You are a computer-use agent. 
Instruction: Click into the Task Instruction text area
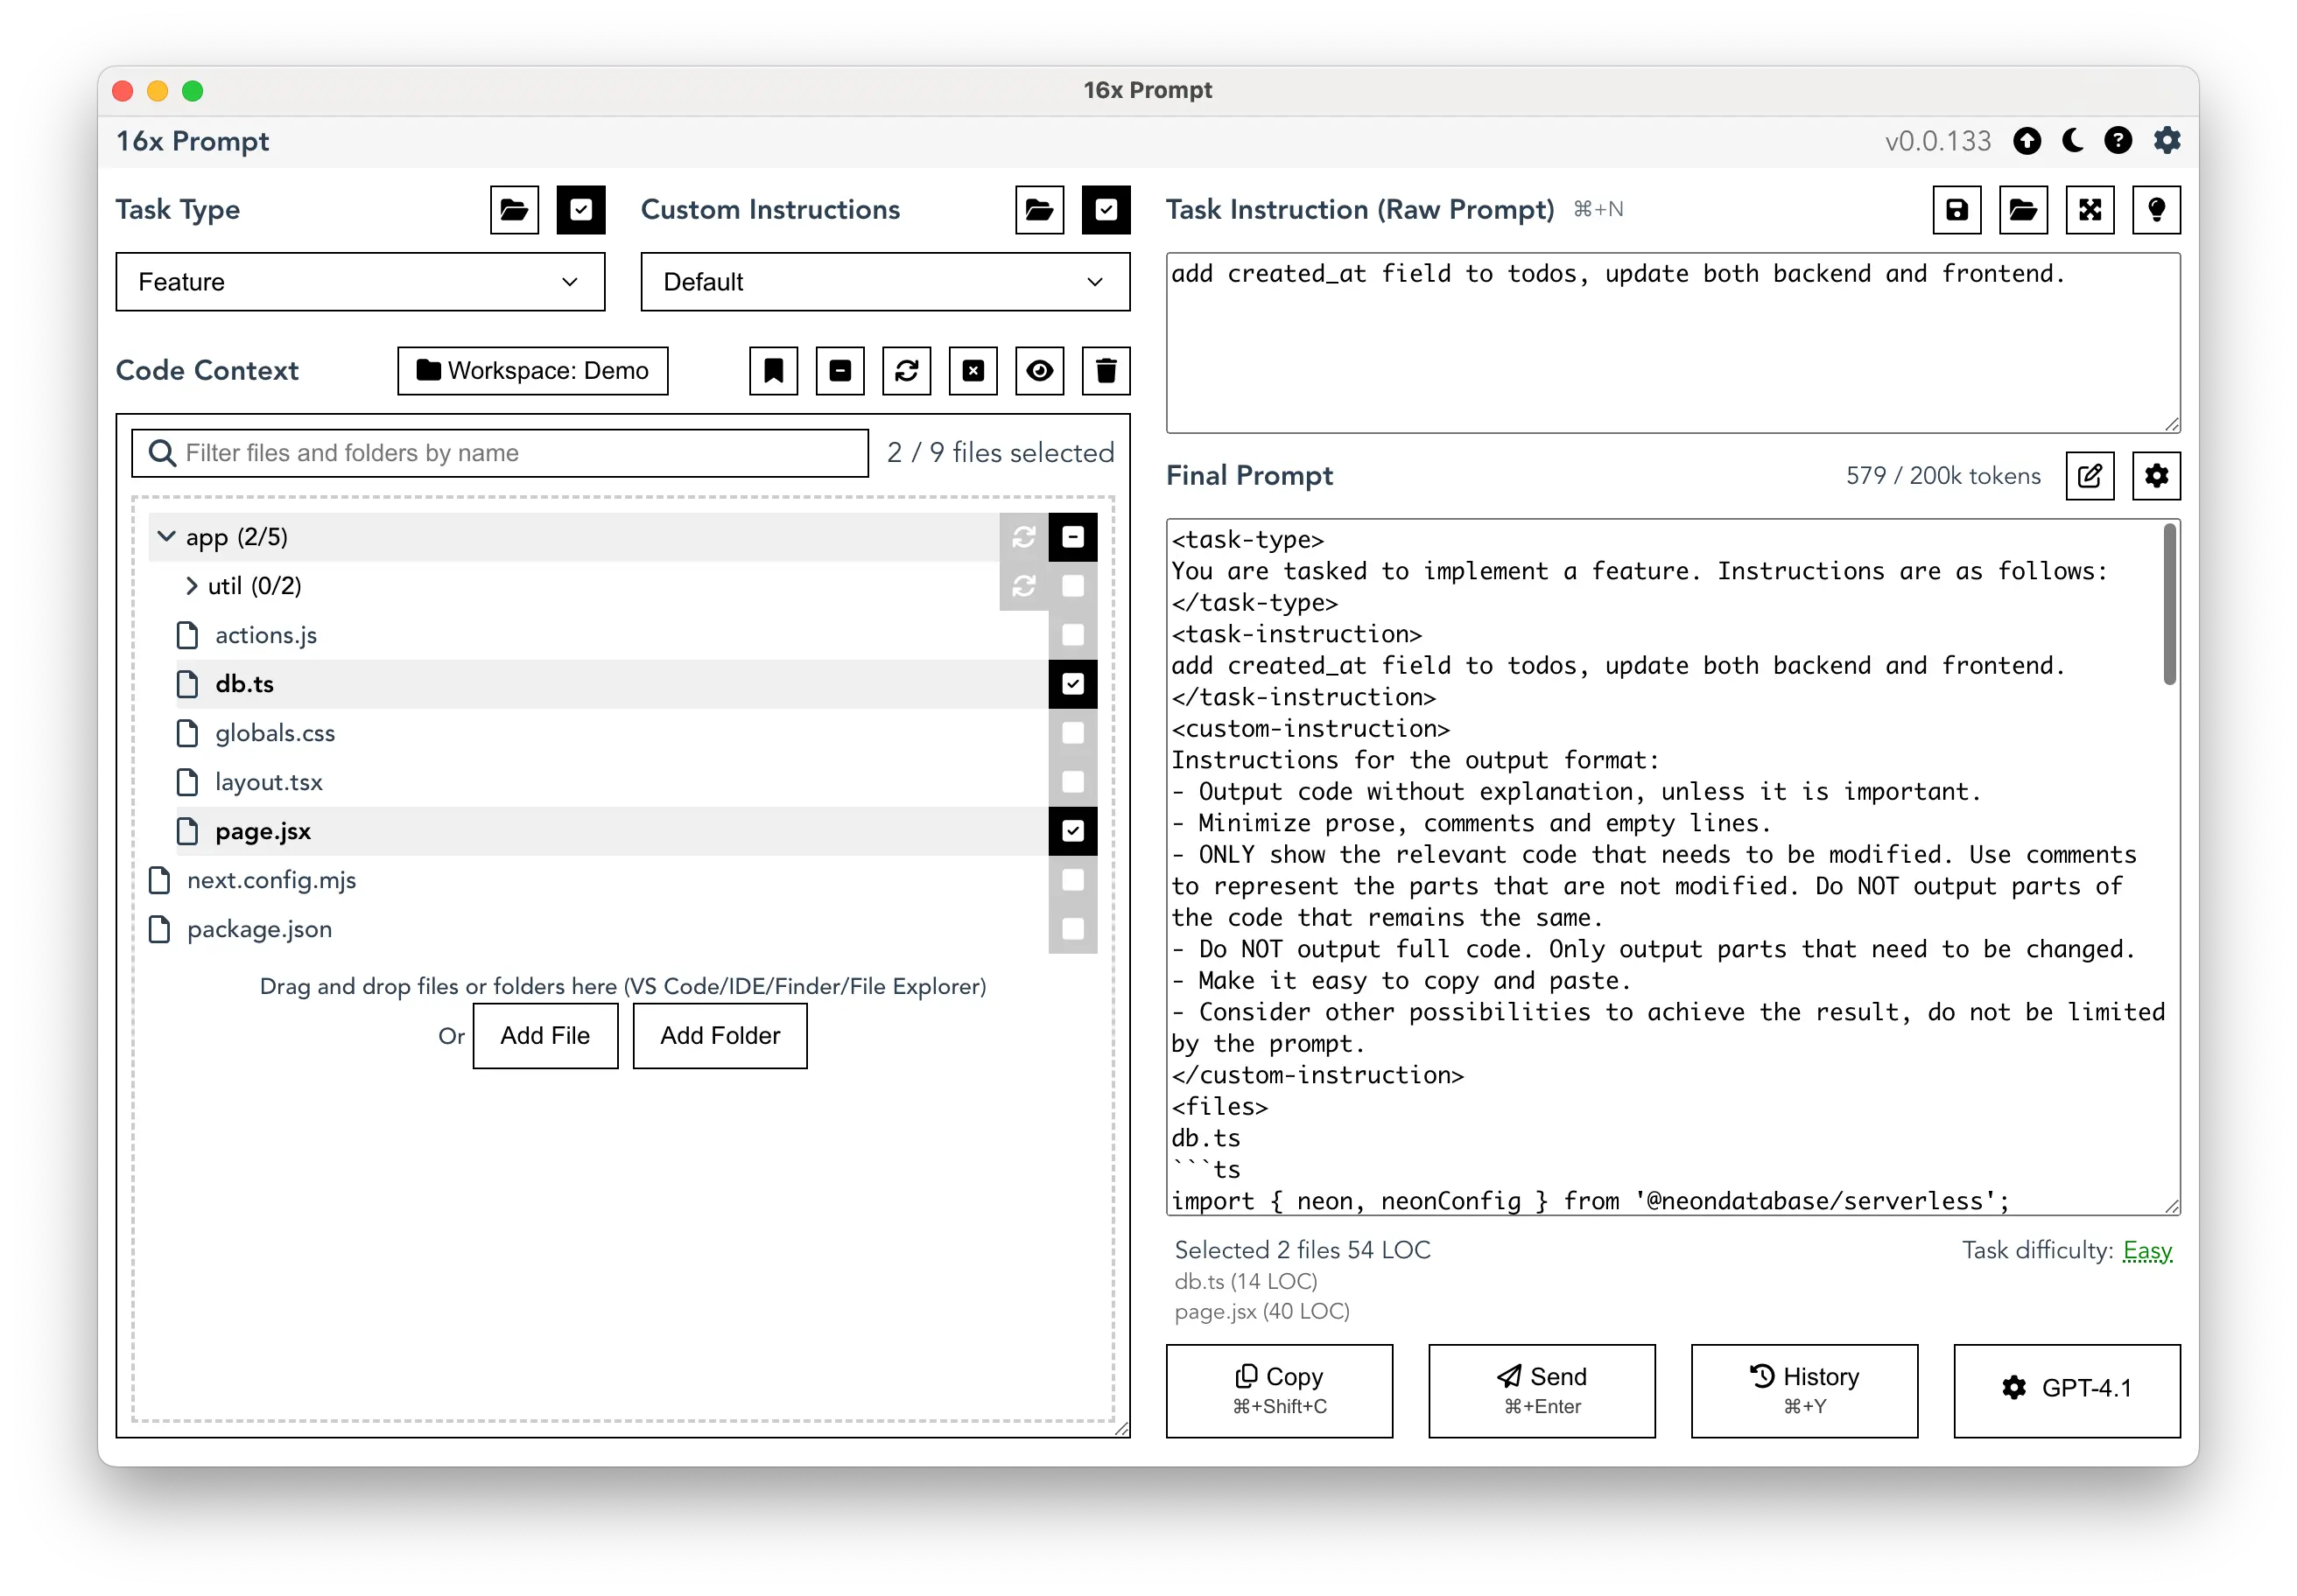(1673, 343)
